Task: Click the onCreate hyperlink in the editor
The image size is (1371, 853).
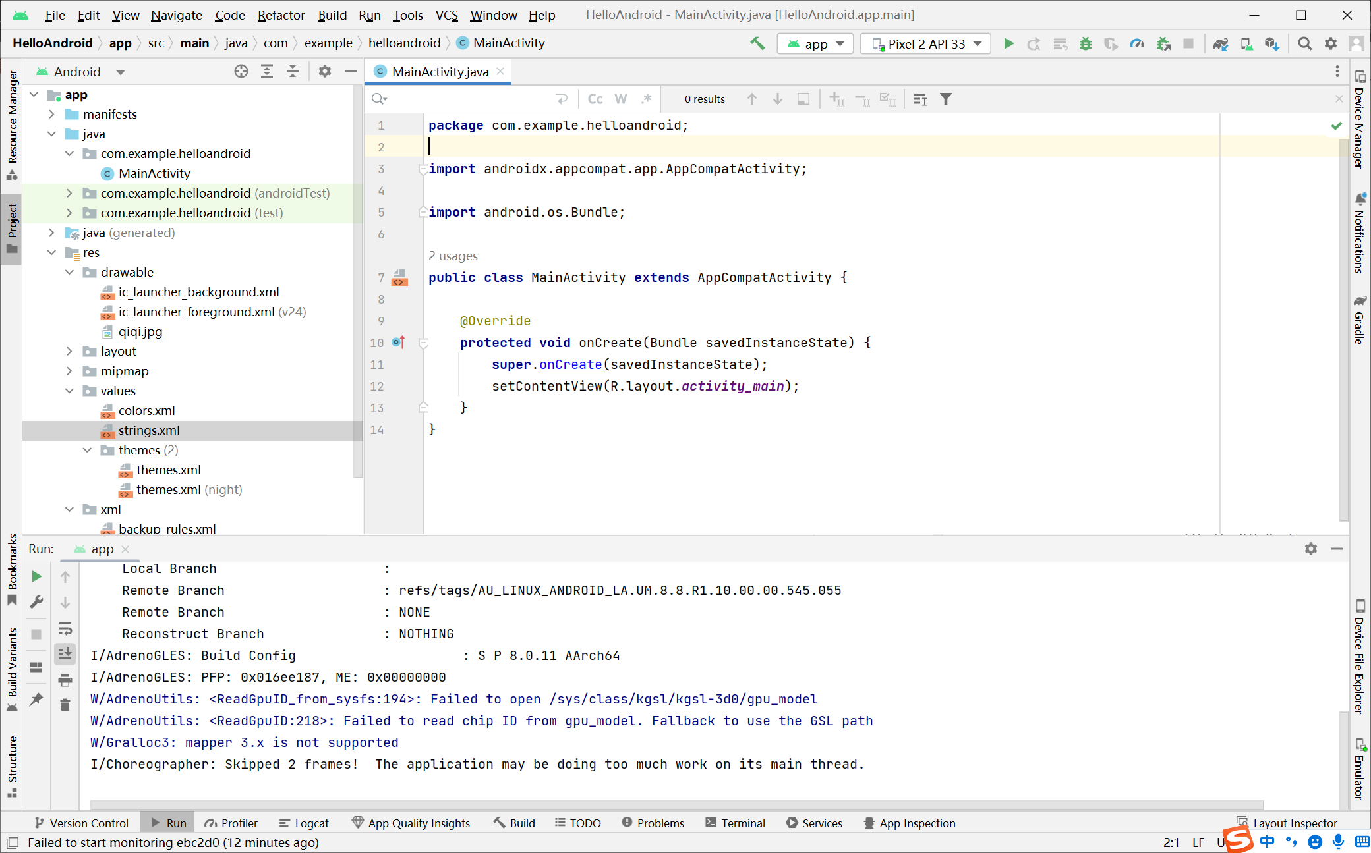Action: [x=570, y=364]
